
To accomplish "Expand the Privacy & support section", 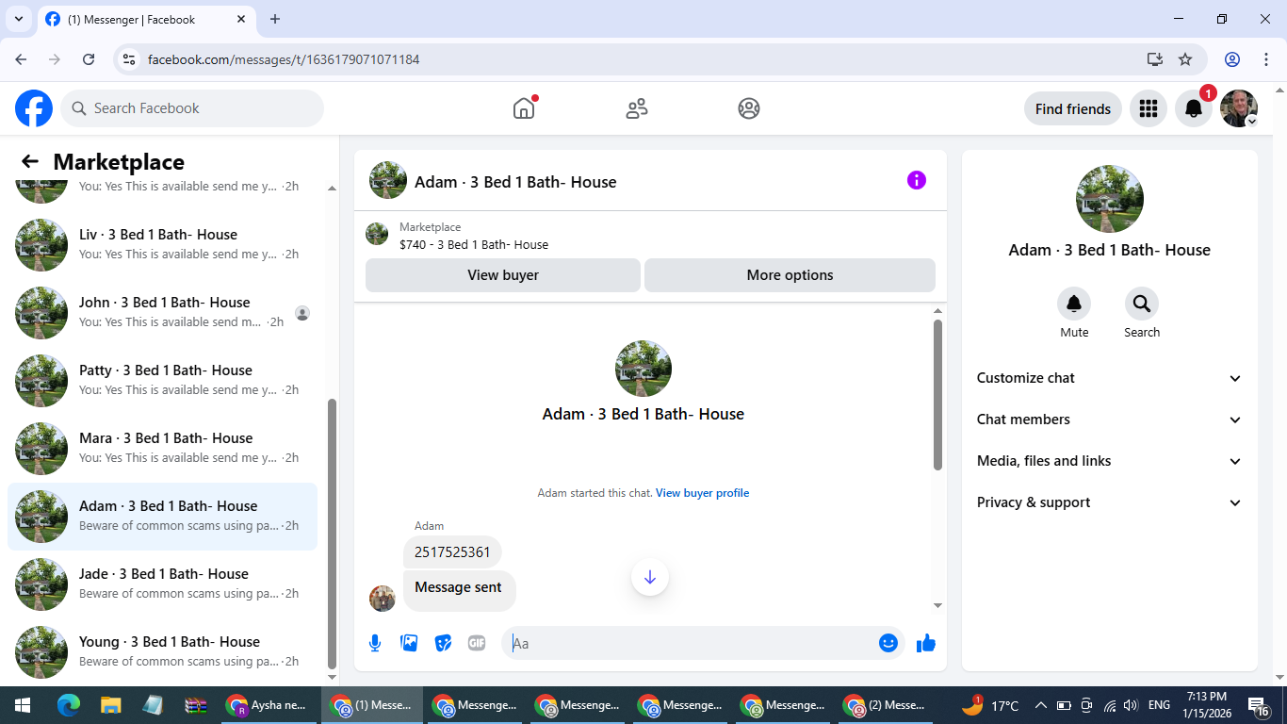I will point(1110,502).
